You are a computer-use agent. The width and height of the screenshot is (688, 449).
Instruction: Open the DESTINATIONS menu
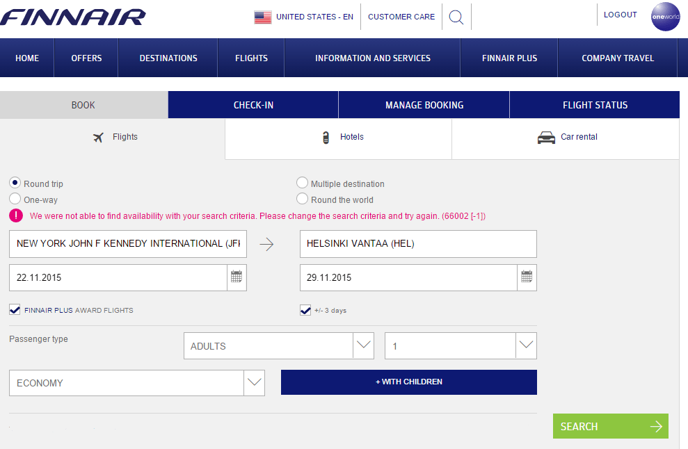(168, 58)
